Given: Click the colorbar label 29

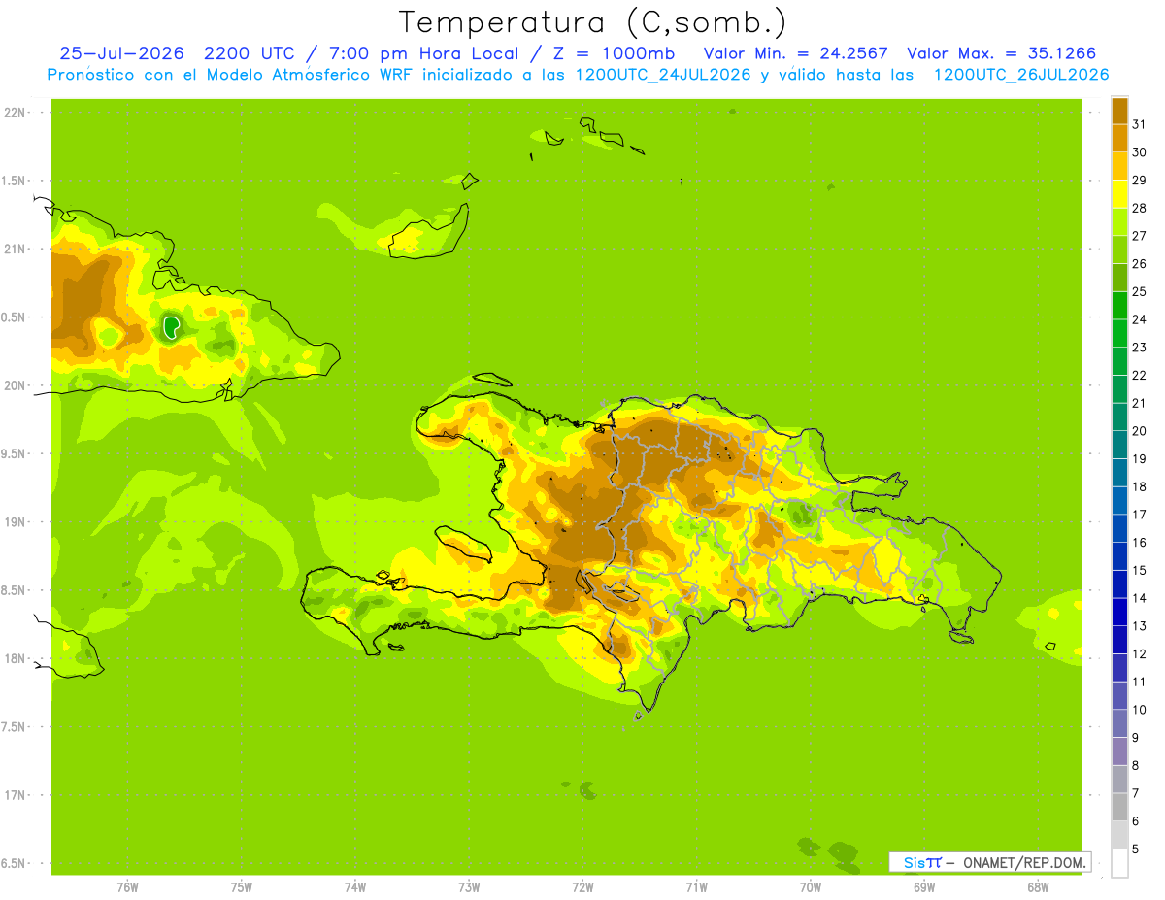Looking at the screenshot, I should point(1140,181).
